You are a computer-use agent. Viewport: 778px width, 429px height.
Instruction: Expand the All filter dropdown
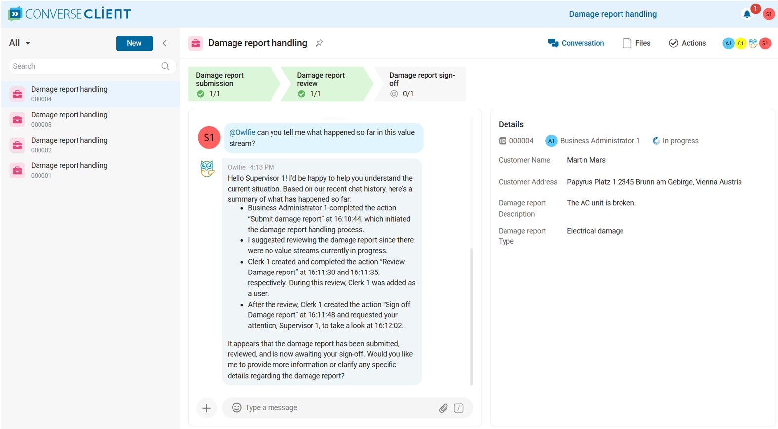pyautogui.click(x=20, y=43)
